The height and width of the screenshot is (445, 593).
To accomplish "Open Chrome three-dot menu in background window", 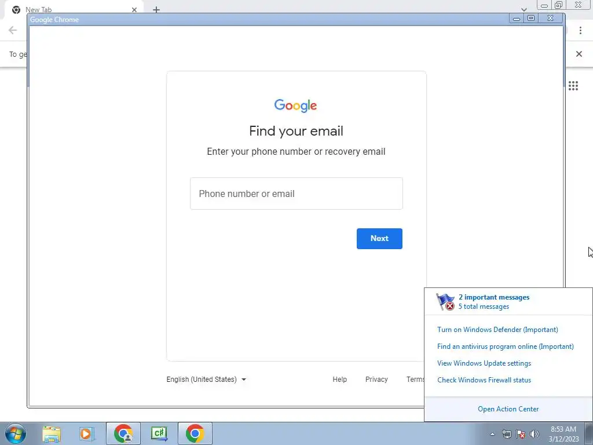I will coord(580,30).
